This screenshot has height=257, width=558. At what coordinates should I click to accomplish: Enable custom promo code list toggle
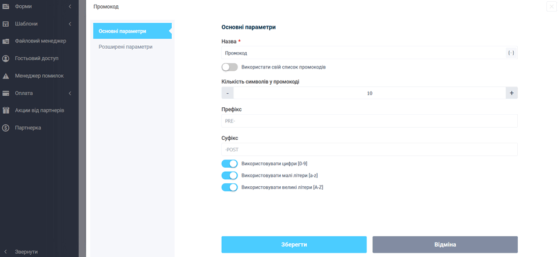click(x=229, y=67)
